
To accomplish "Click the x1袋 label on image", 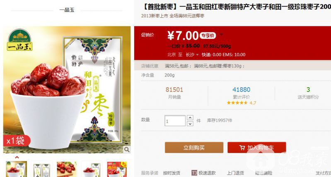I will click(17, 141).
